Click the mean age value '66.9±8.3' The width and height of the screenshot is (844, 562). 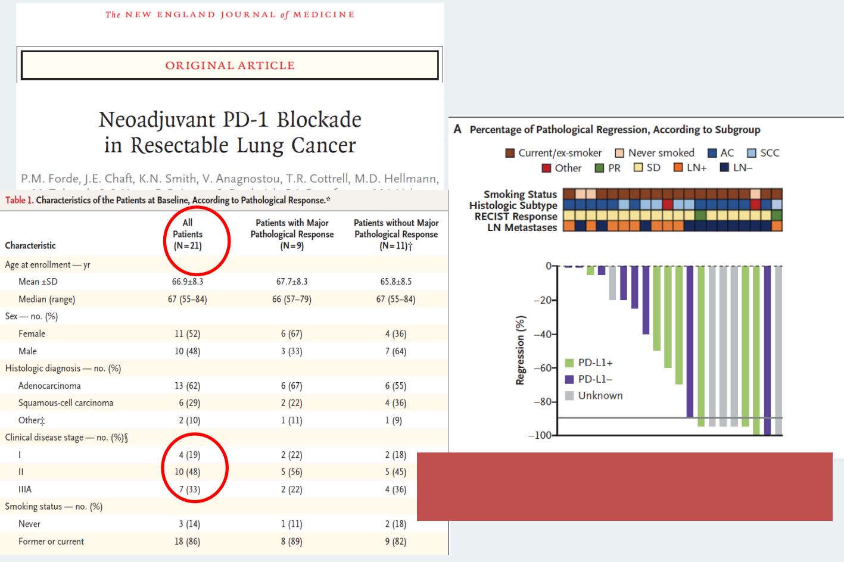[188, 282]
